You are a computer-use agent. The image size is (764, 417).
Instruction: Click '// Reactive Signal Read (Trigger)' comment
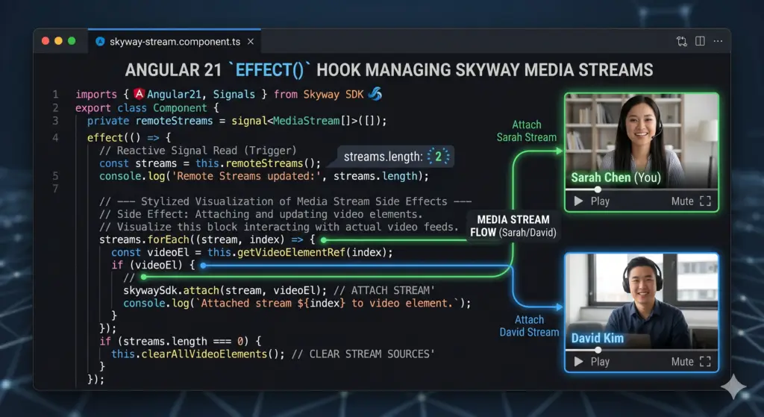point(198,151)
